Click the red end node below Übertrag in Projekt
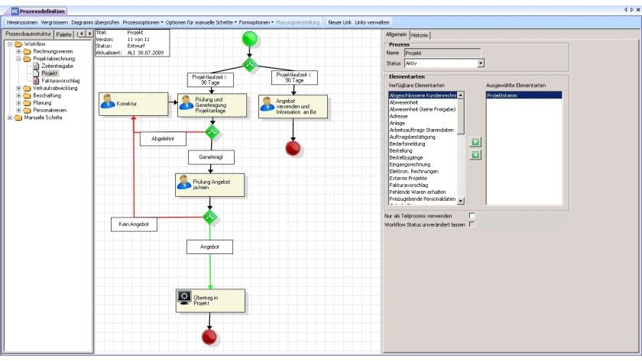Viewport: 642px width, 361px height. tap(209, 337)
